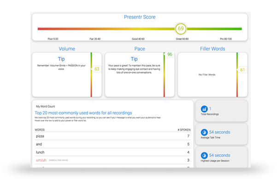Open the Filler Words section heading
Image resolution: width=277 pixels, height=186 pixels.
pyautogui.click(x=212, y=48)
